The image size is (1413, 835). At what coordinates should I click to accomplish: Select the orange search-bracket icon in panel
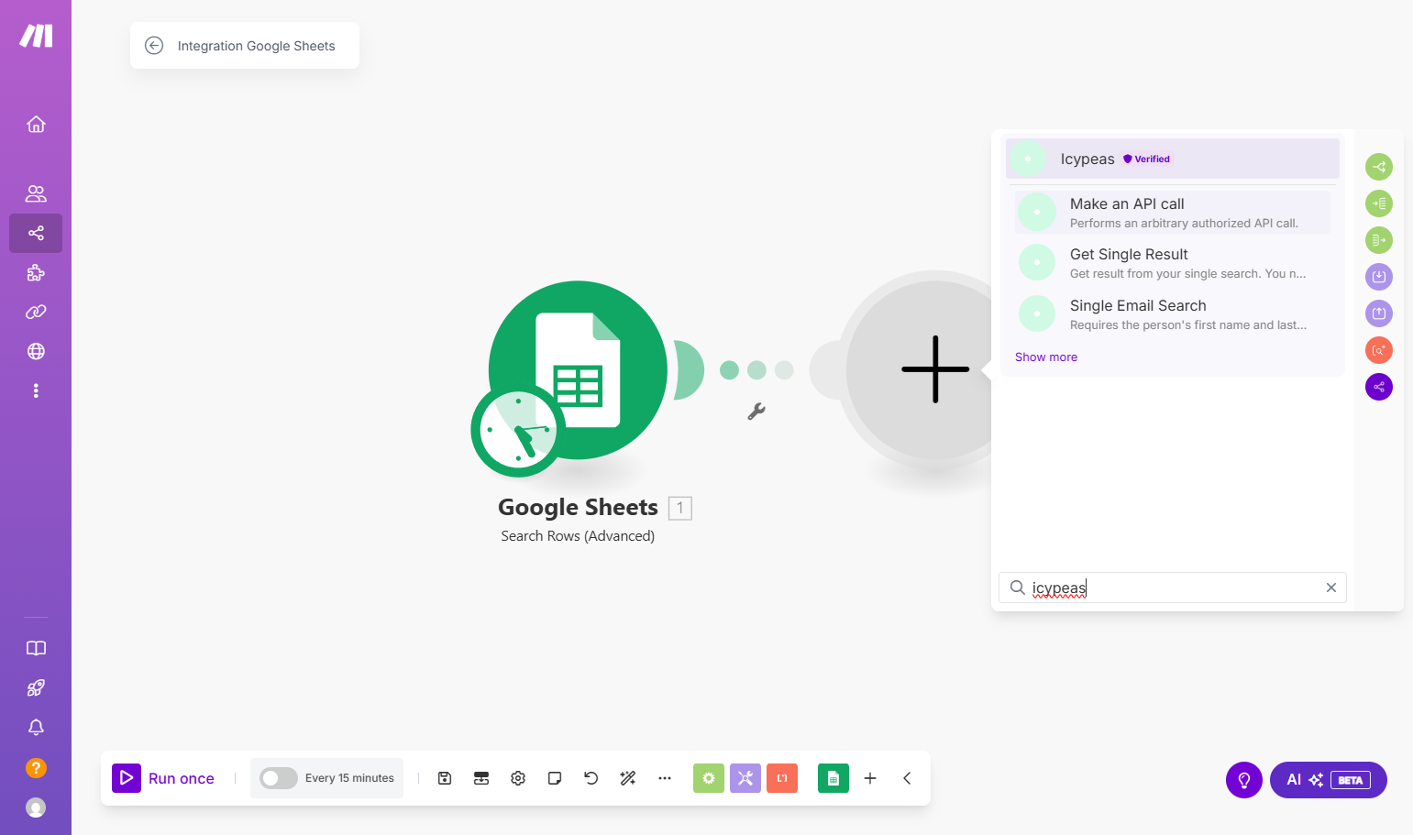click(1379, 350)
